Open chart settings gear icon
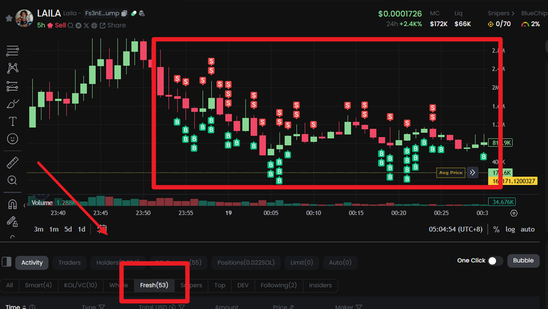548x309 pixels. [x=514, y=213]
